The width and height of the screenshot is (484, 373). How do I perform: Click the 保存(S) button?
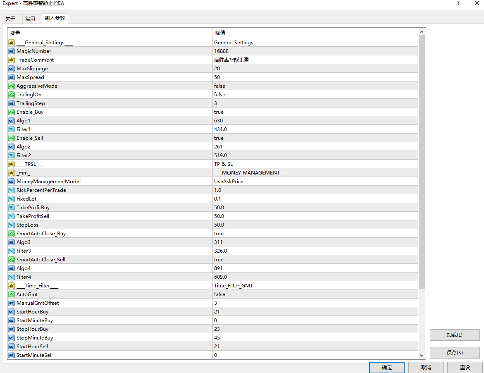click(x=455, y=353)
